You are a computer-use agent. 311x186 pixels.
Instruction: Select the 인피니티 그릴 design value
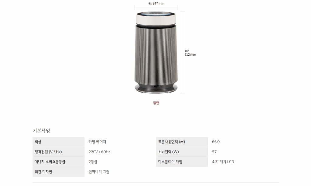(99, 172)
